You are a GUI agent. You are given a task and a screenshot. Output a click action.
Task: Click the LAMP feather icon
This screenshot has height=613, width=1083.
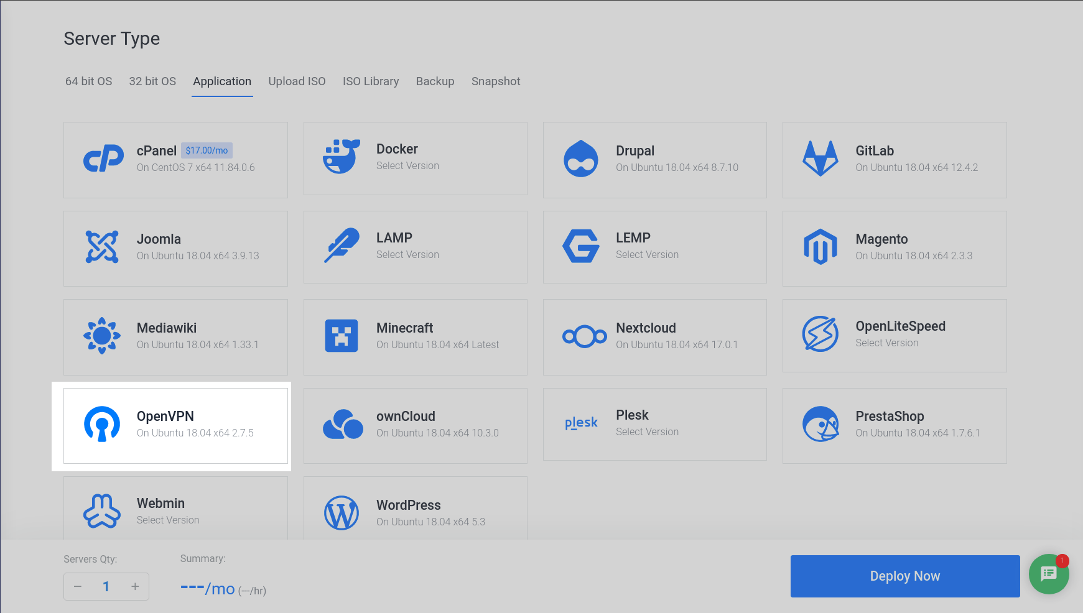pos(342,245)
